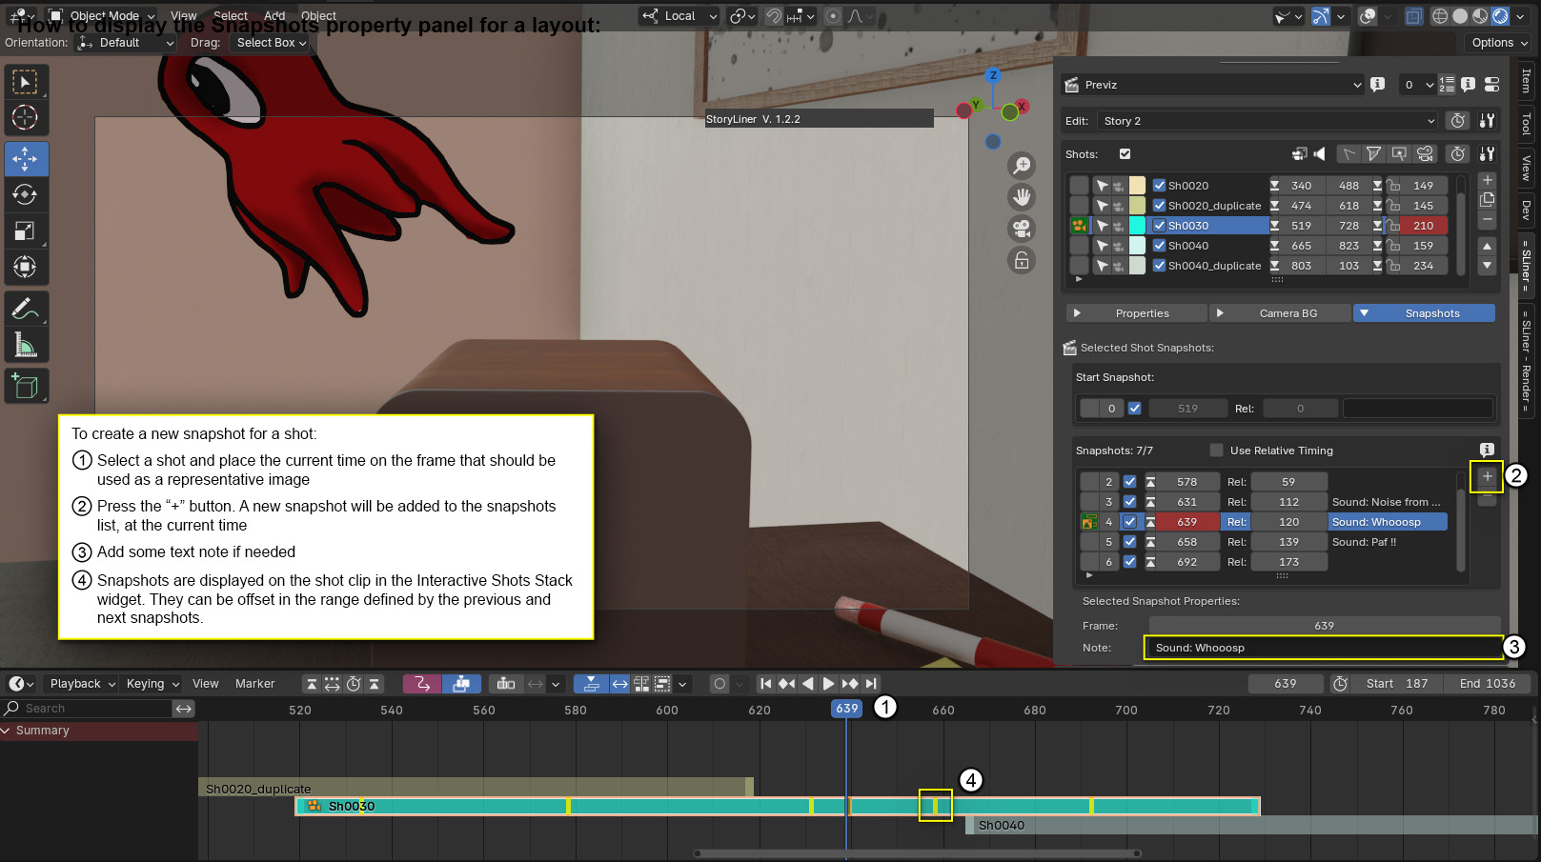The width and height of the screenshot is (1541, 862).
Task: Click the viewport zoom magnifier icon
Action: pyautogui.click(x=1022, y=166)
